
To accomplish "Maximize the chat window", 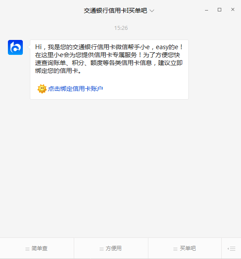I will (219, 10).
